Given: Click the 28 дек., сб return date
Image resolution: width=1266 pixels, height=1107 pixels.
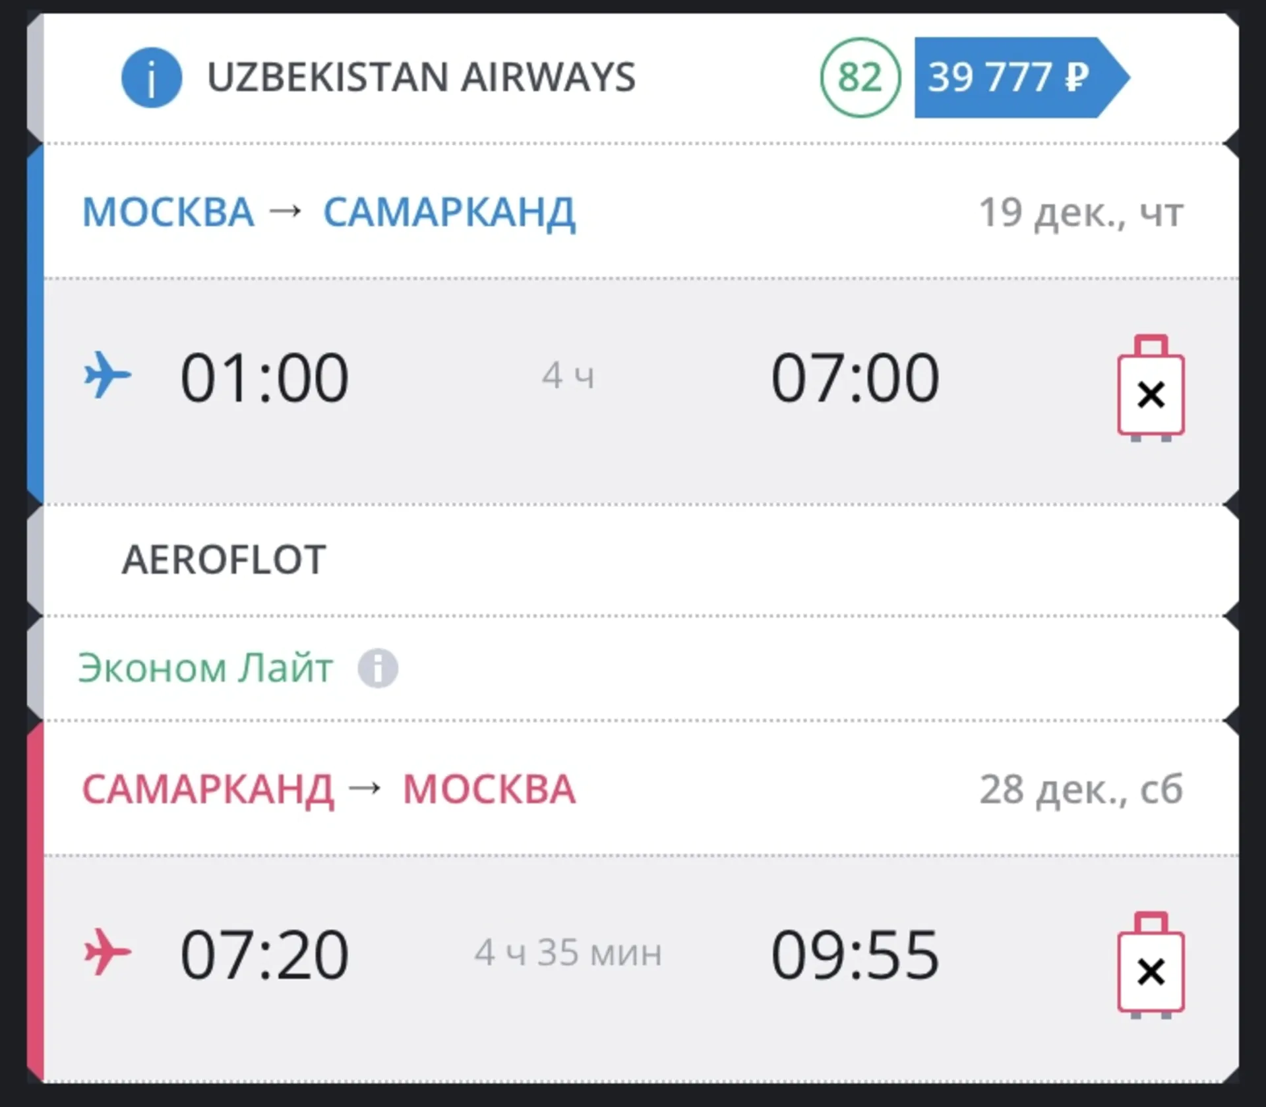Looking at the screenshot, I should [1081, 789].
